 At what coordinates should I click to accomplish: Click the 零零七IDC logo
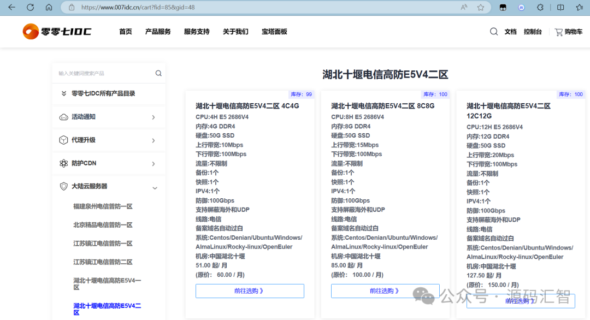pos(56,31)
